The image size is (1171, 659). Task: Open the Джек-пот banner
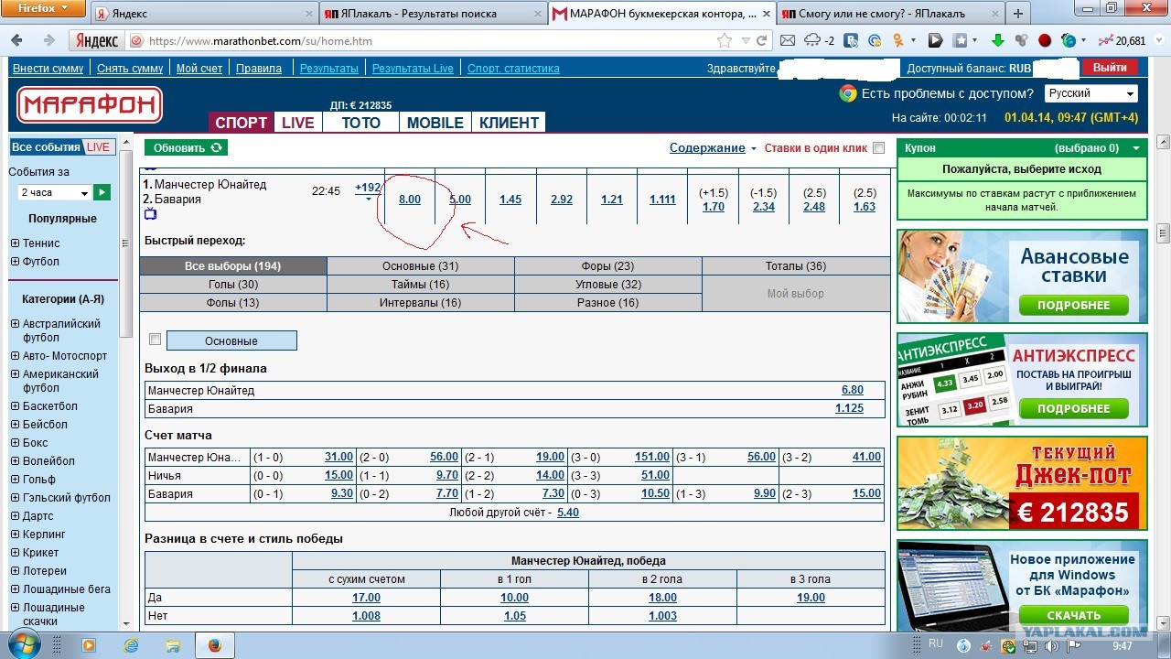(1022, 483)
